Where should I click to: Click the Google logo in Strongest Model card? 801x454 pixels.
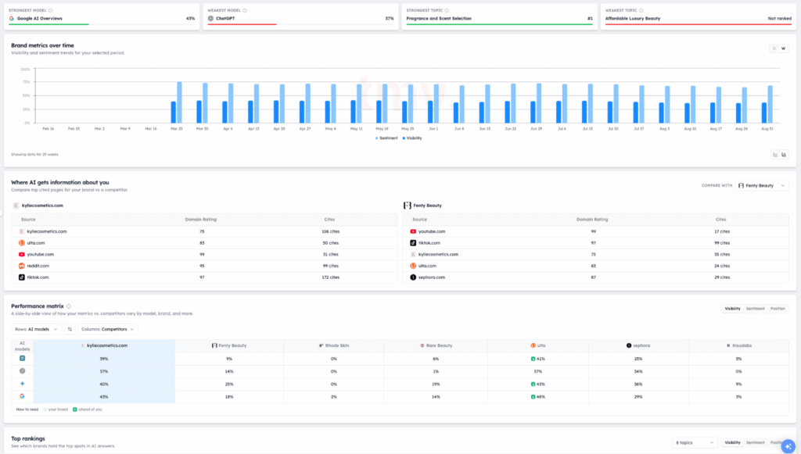pos(12,19)
